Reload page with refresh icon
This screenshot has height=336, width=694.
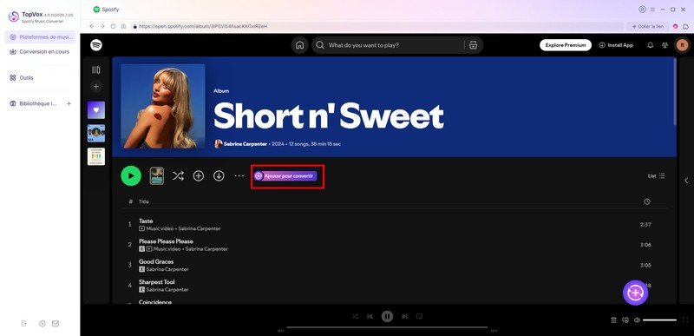click(113, 27)
